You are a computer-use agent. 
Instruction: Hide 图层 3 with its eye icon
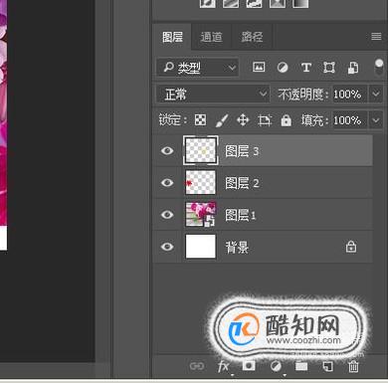[167, 151]
